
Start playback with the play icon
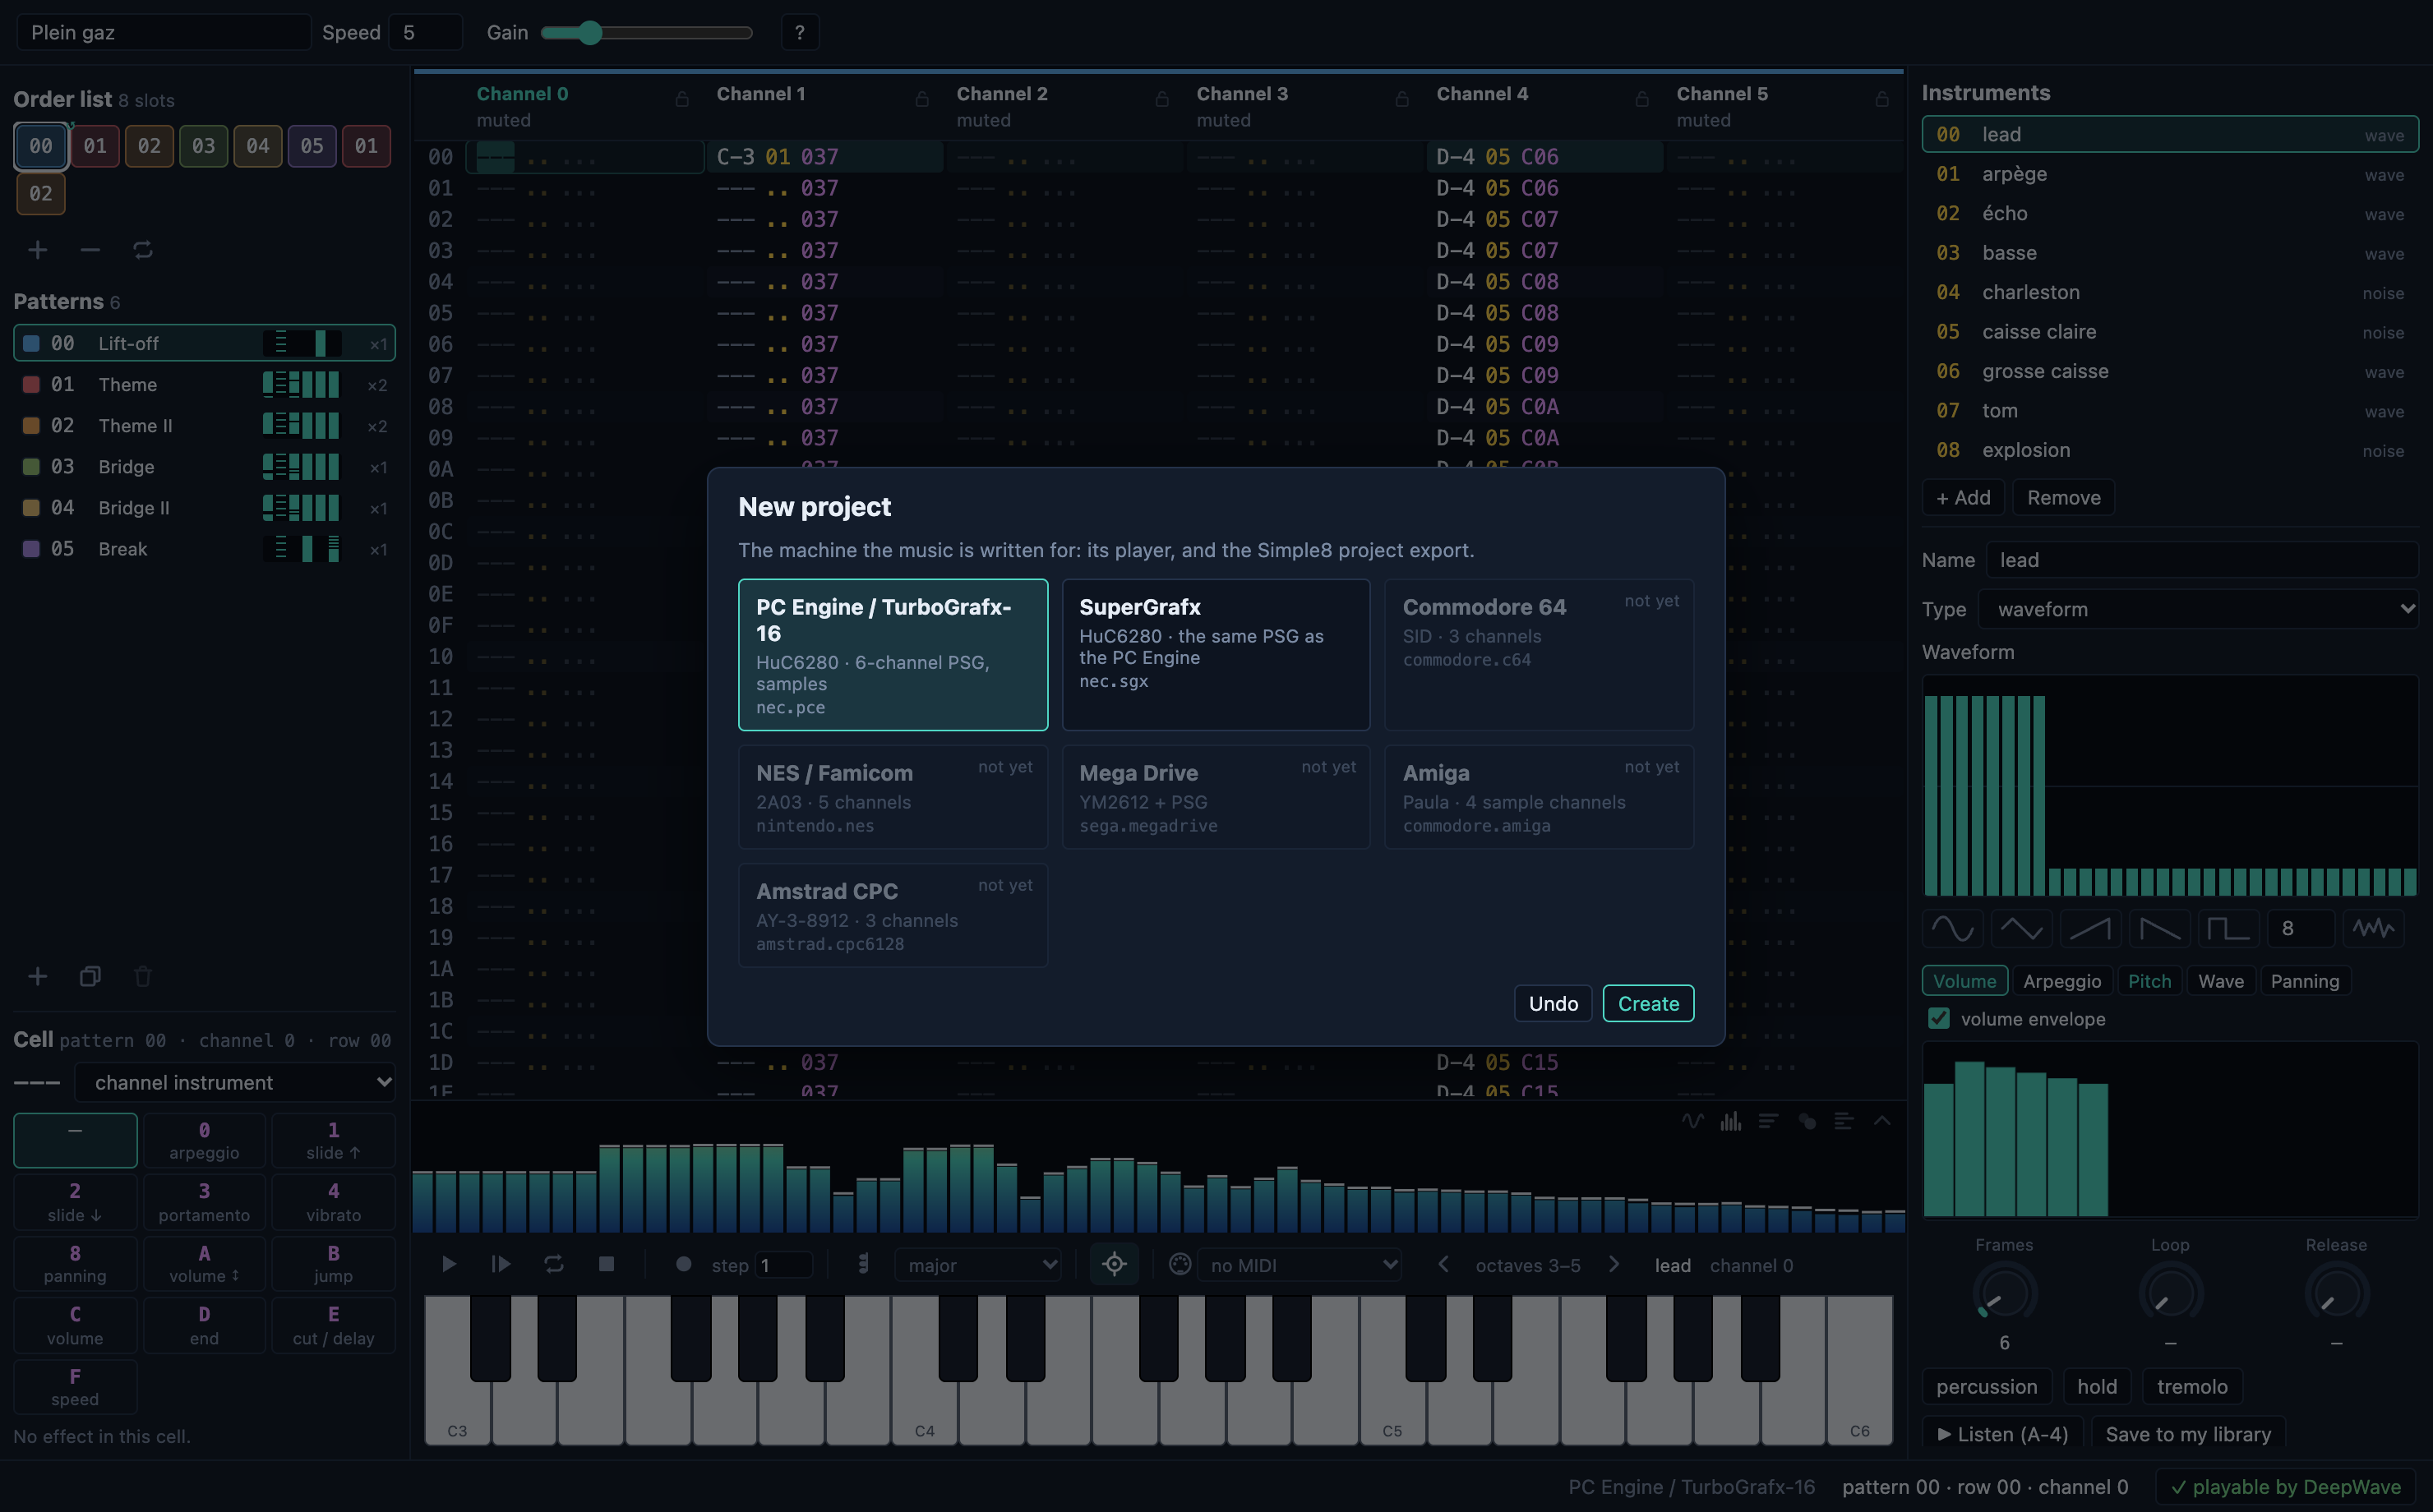(x=449, y=1264)
